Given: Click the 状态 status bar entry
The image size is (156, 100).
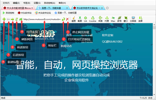Looking at the screenshot, I should click(150, 98).
